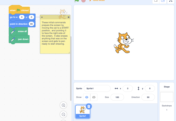Hide the sprite with the crossed eye icon

94,97
